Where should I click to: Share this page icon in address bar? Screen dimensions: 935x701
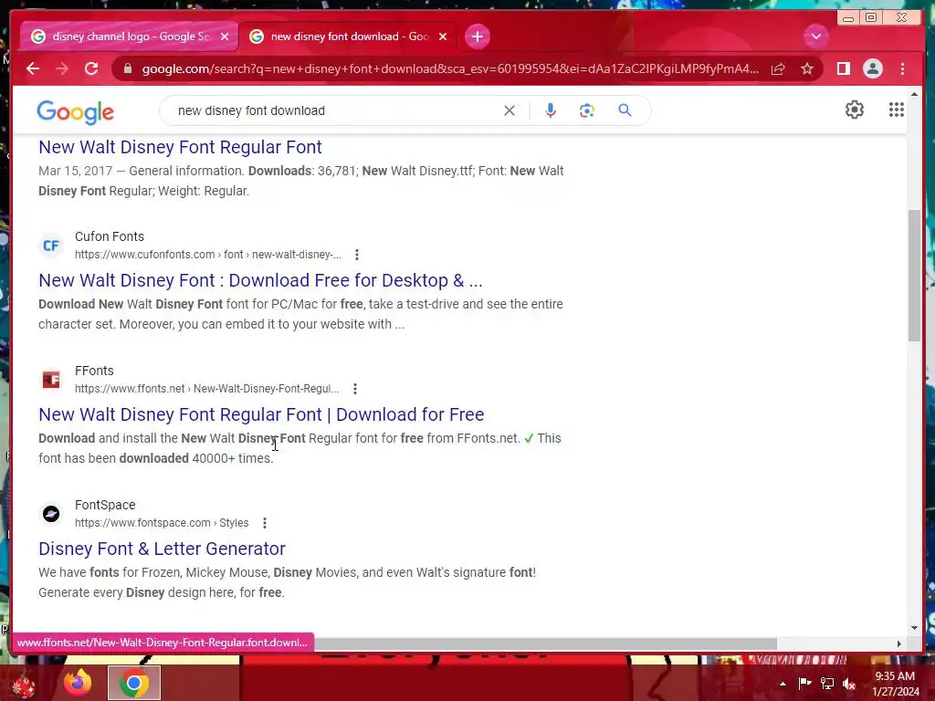click(778, 69)
